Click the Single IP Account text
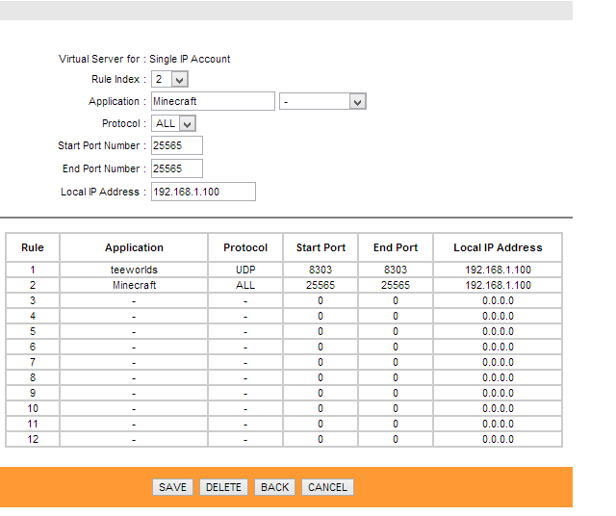The height and width of the screenshot is (516, 616). [x=190, y=59]
